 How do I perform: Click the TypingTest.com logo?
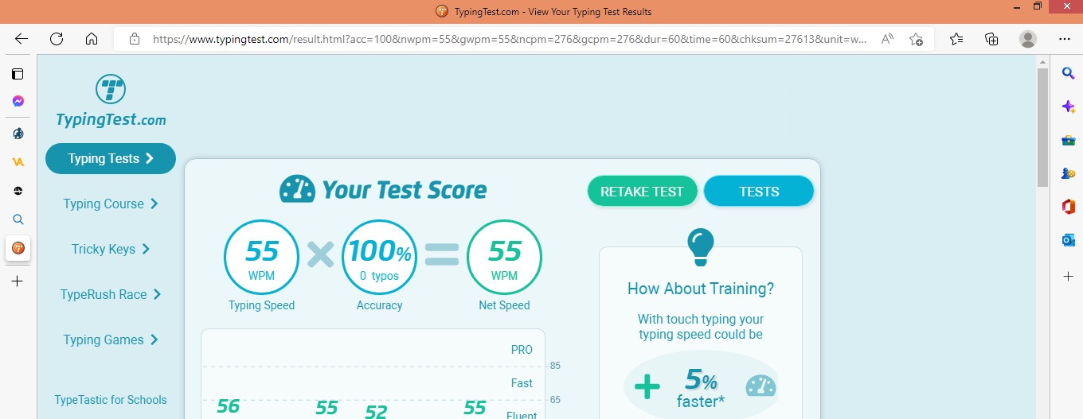pyautogui.click(x=111, y=101)
